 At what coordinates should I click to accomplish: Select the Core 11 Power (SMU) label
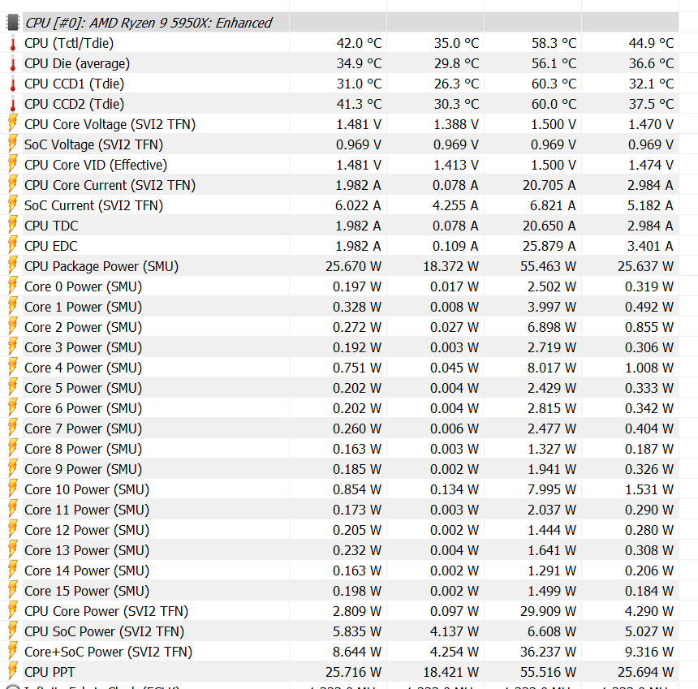pyautogui.click(x=87, y=510)
